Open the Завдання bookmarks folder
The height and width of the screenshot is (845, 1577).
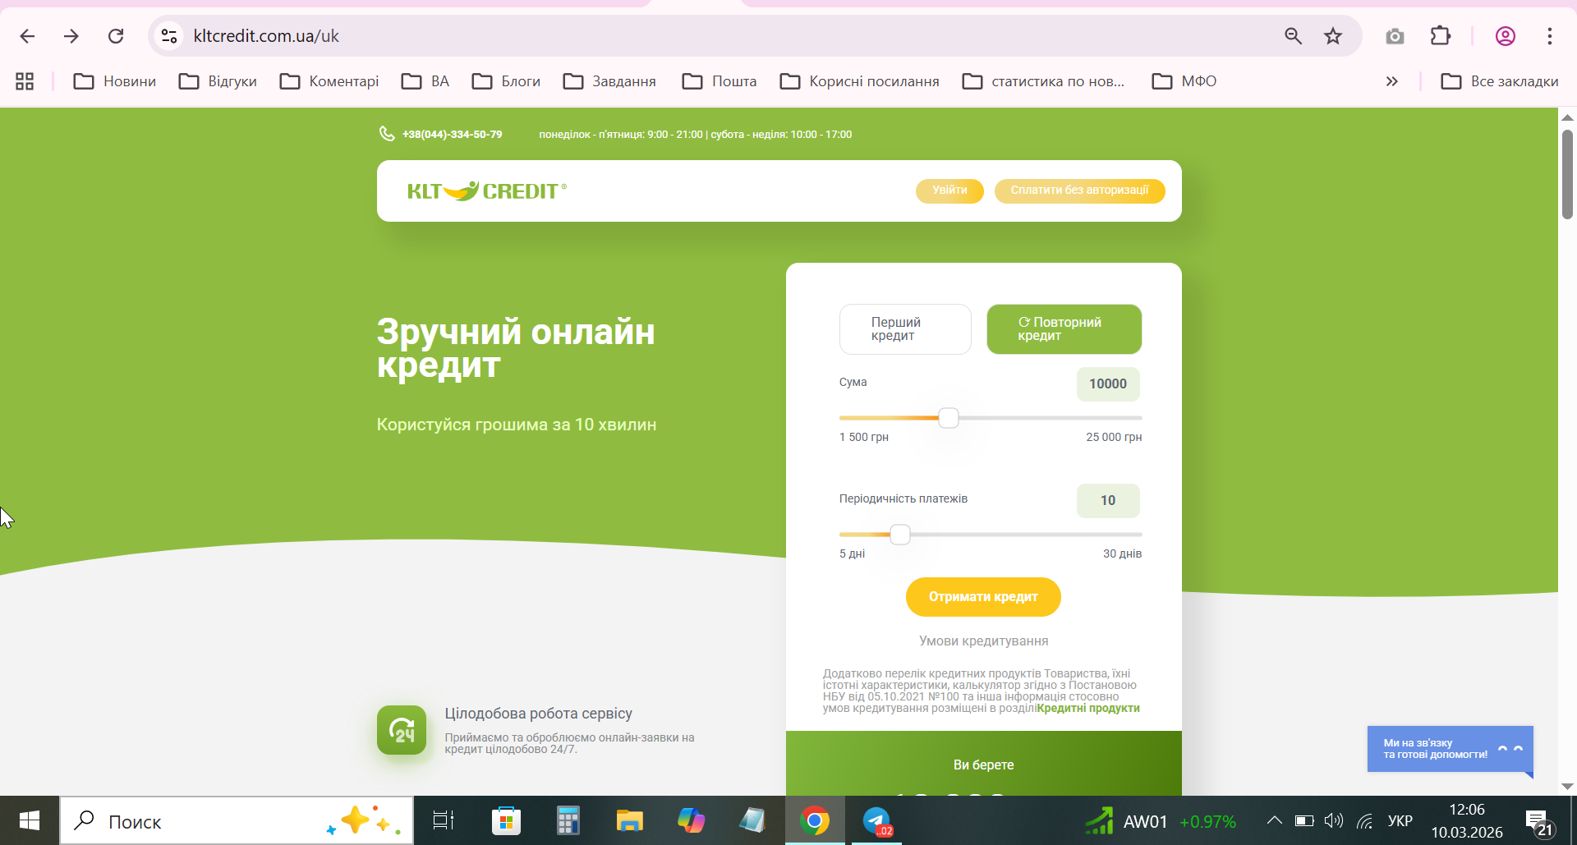click(609, 81)
